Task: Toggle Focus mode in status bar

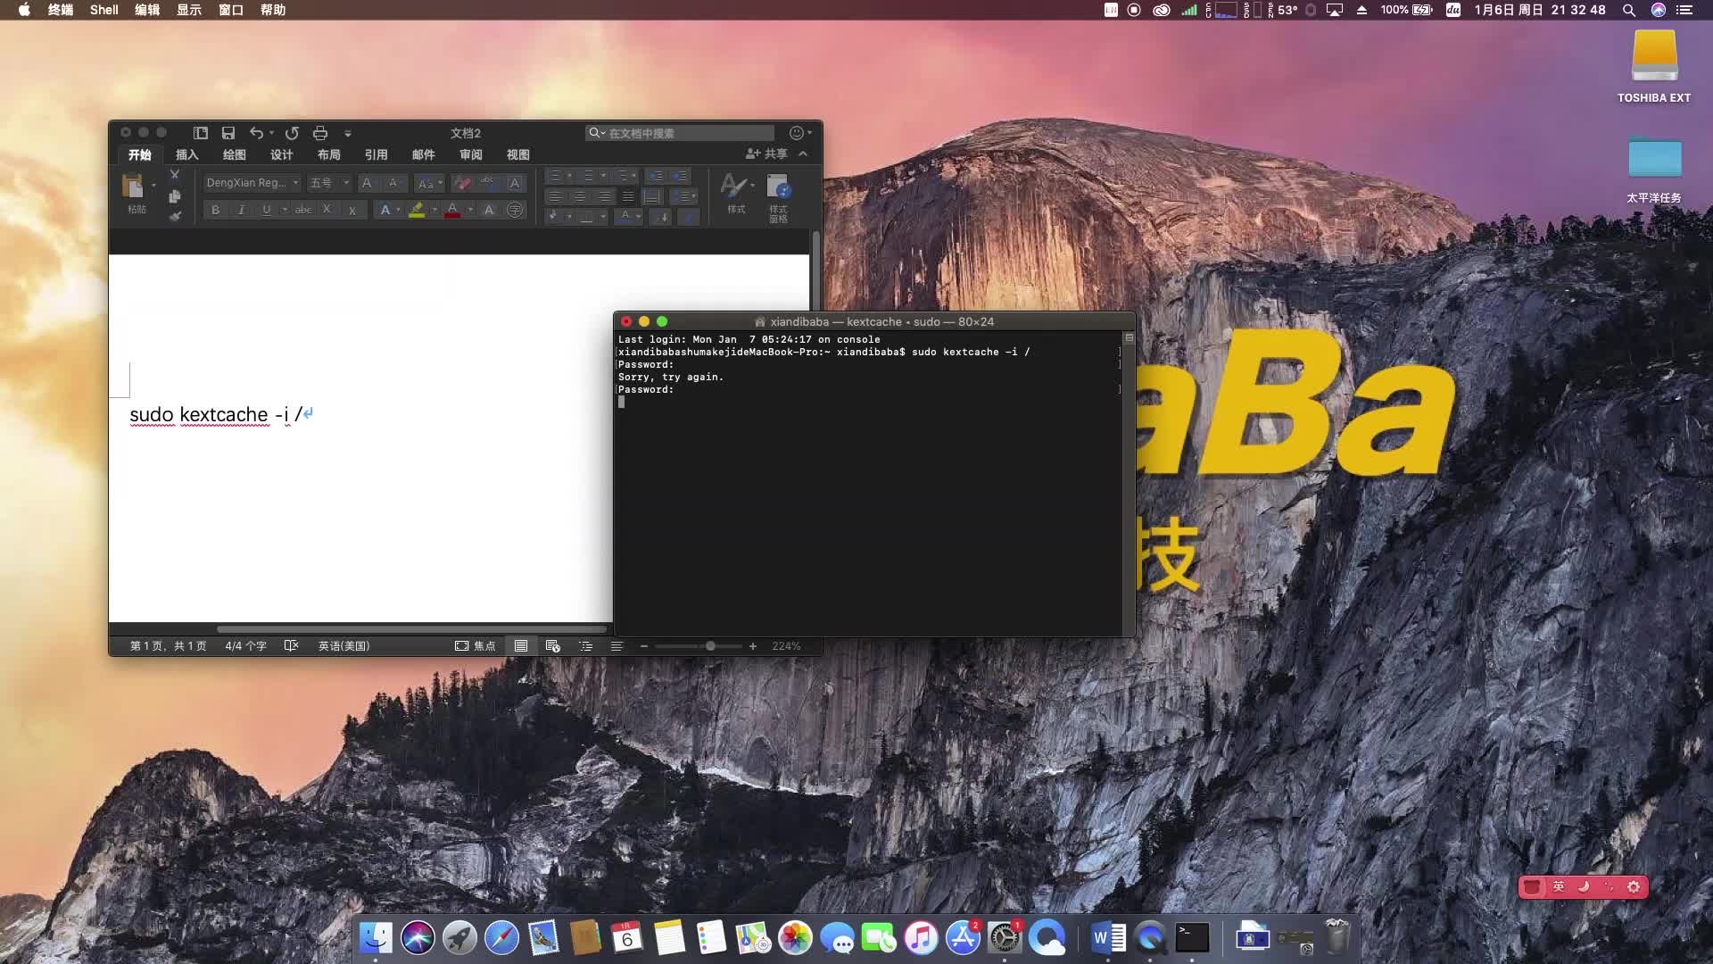Action: click(x=475, y=645)
